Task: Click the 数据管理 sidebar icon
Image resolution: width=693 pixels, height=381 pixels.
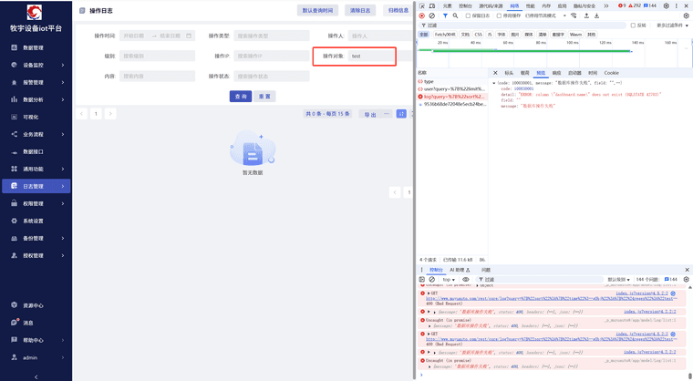Action: 15,47
